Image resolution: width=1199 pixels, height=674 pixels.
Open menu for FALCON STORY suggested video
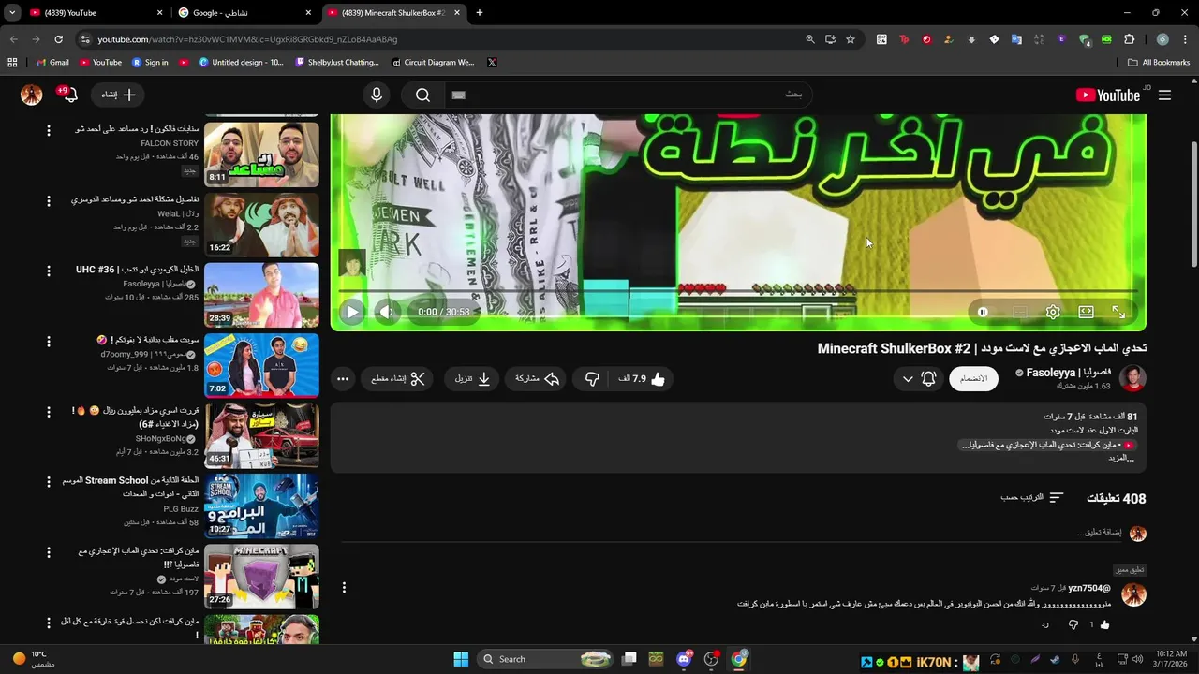click(49, 130)
